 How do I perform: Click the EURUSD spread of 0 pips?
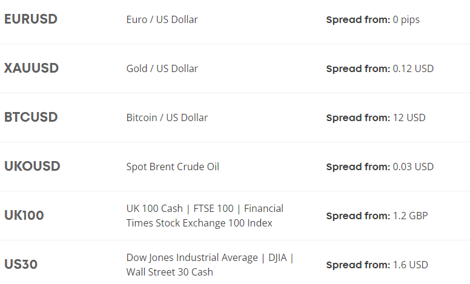point(406,19)
